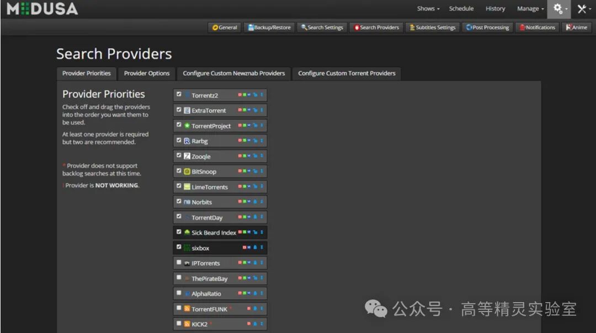Uncheck the TorrentProject provider
This screenshot has width=596, height=333.
tap(179, 125)
